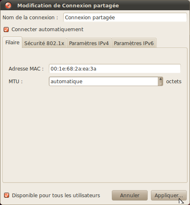Click the Annuler button
Viewport: 190px width, 205px height.
click(x=130, y=196)
